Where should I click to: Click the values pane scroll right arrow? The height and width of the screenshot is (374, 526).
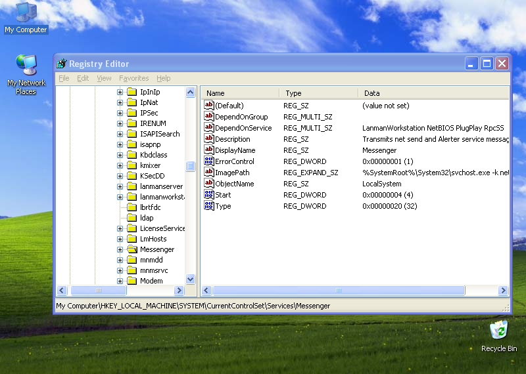(503, 290)
